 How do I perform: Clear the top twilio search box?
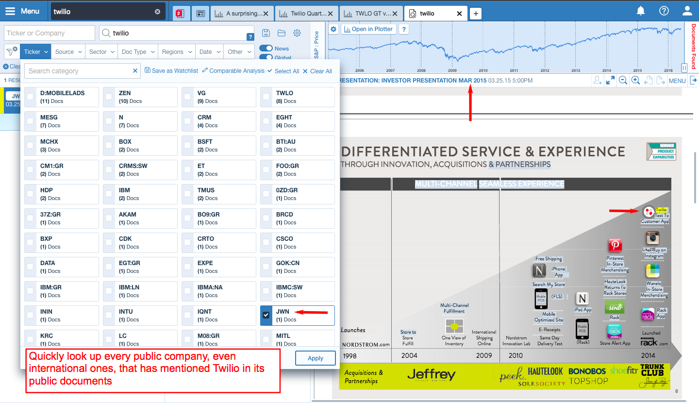[x=157, y=12]
